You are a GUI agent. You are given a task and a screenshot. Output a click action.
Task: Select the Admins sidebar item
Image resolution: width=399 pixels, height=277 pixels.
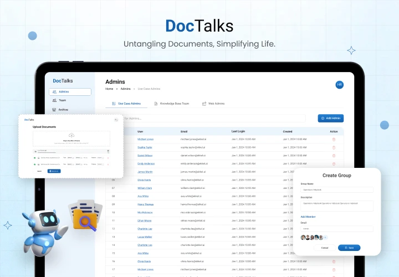pos(70,92)
